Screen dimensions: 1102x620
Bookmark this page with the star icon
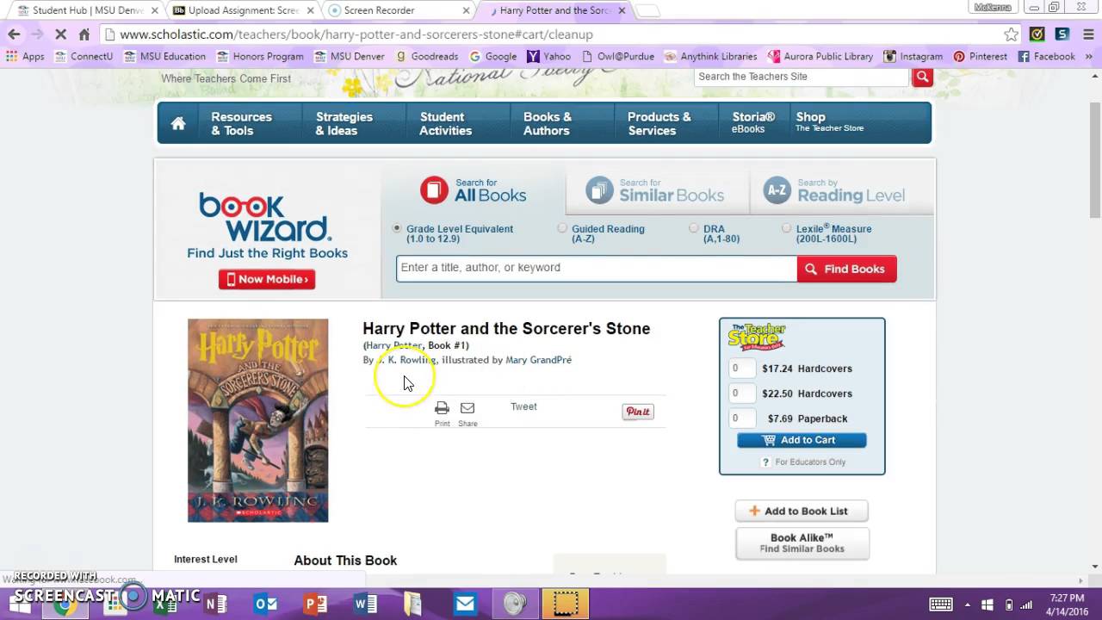pyautogui.click(x=1012, y=34)
